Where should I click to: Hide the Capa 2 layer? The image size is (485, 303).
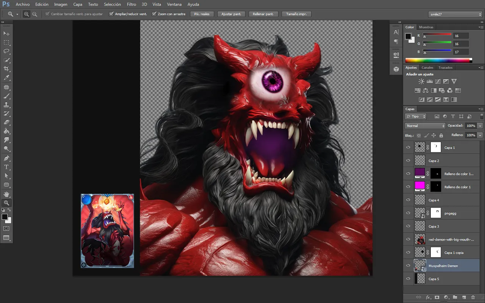(408, 161)
